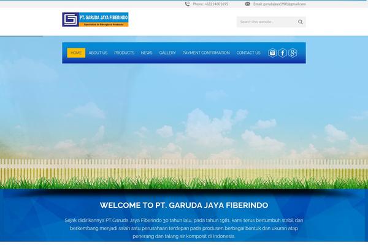368x245 pixels.
Task: Open the GALLERY page
Action: (167, 53)
